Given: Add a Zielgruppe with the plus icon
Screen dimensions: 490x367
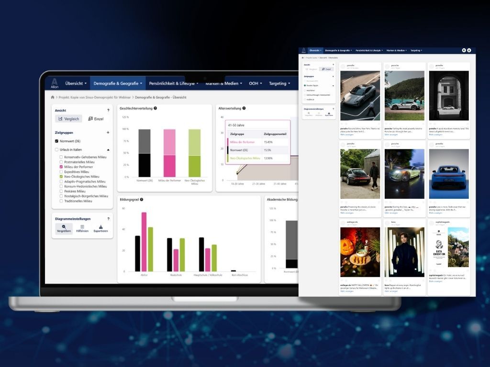Looking at the screenshot, I should click(x=108, y=132).
